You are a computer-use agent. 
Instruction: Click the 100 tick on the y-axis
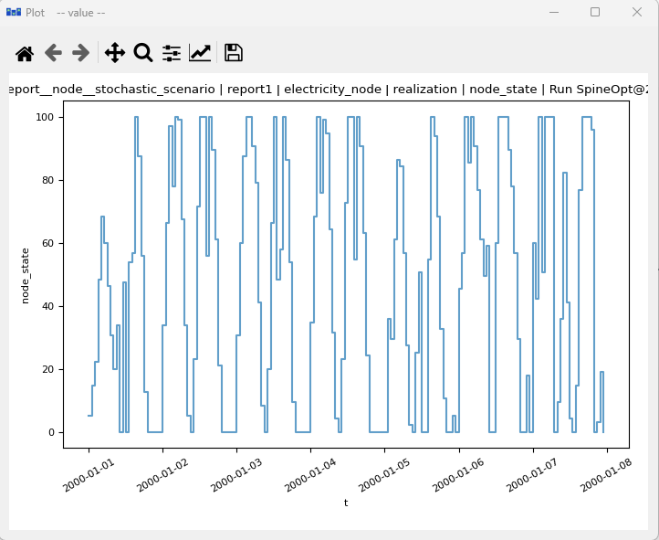coord(47,117)
